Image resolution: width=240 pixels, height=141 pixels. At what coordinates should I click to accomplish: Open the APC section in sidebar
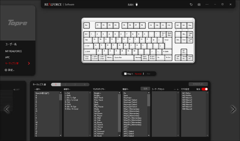pyautogui.click(x=7, y=57)
